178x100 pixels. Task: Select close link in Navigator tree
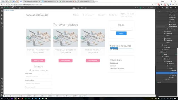click(173, 75)
